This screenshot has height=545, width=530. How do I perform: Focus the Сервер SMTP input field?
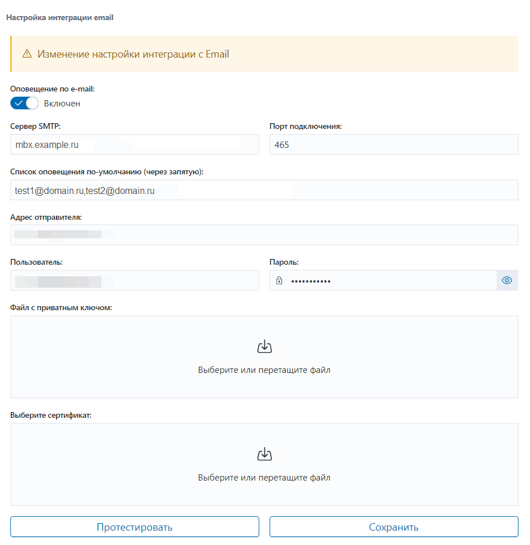coord(135,144)
